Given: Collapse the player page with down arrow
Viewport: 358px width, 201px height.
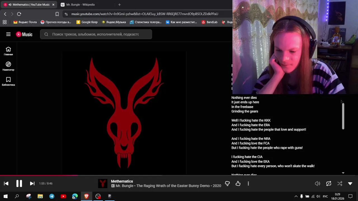Looking at the screenshot, I should [x=350, y=183].
